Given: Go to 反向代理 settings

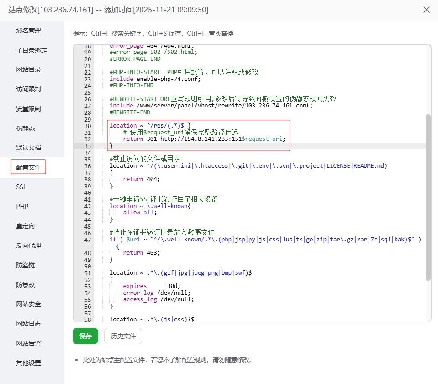Looking at the screenshot, I should pos(28,245).
